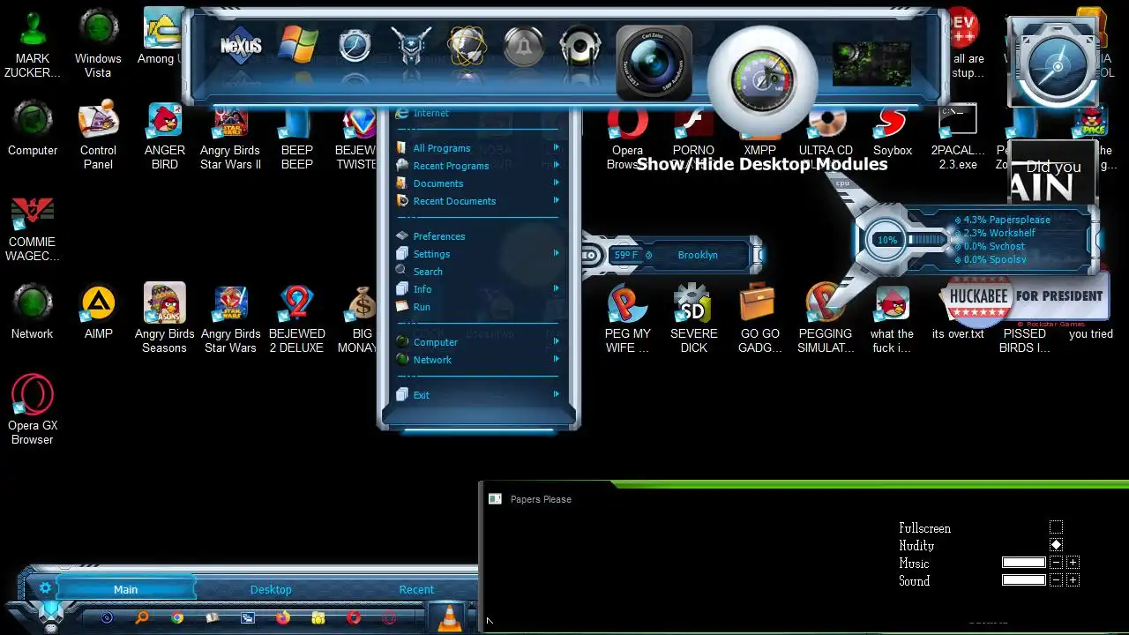Expand the Exit submenu arrow

(557, 394)
